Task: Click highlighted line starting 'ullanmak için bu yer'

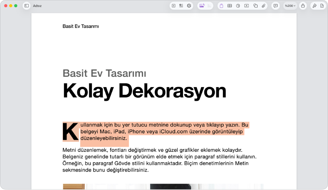Action: [x=164, y=125]
